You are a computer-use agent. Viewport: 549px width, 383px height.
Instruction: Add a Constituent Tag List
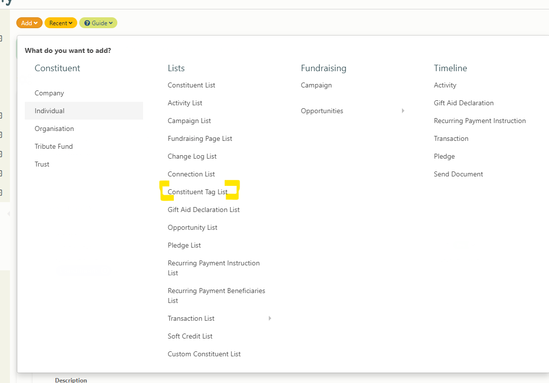click(198, 192)
